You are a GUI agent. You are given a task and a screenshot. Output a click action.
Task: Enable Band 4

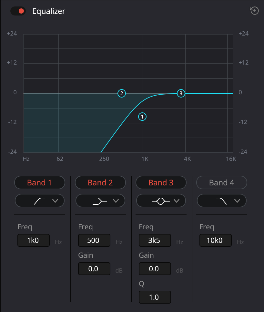(x=221, y=182)
